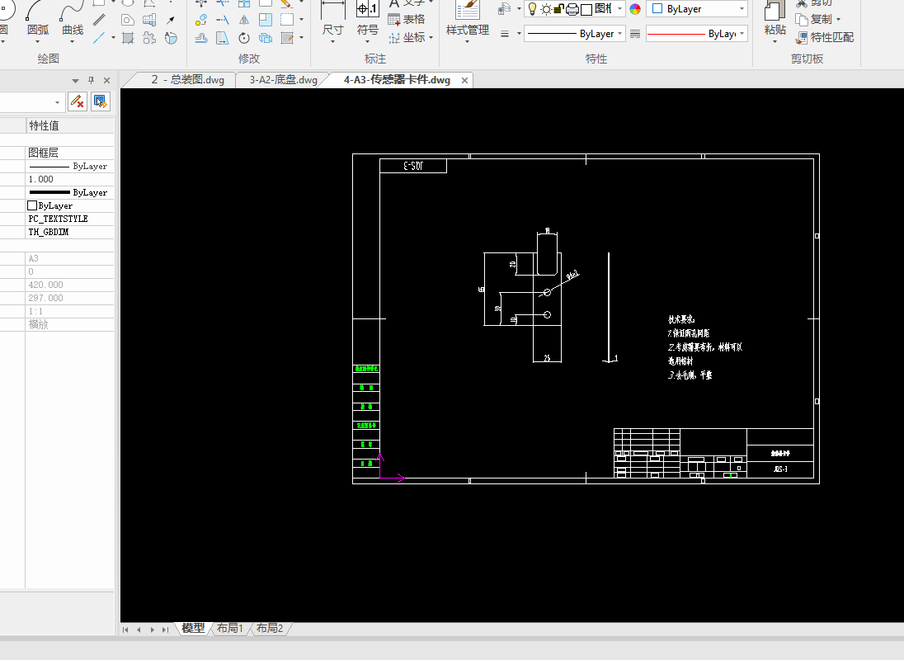Click 粘贴 paste button

(x=775, y=19)
